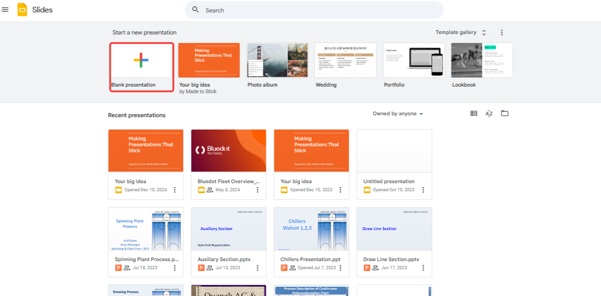Open more options for Auxiliary Section.pptx
Viewport: 601px width, 296px height.
(258, 268)
